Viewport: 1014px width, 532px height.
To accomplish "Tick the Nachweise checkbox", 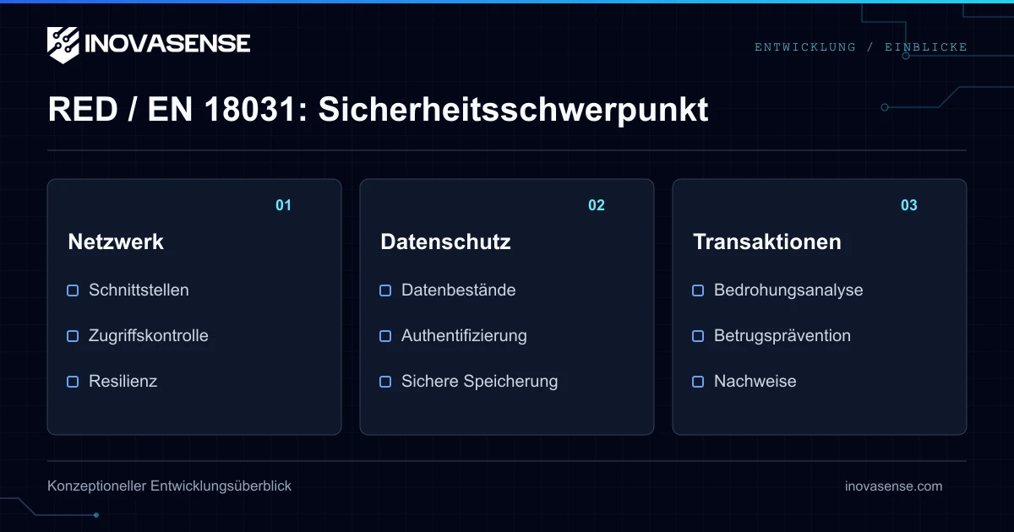I will point(698,382).
